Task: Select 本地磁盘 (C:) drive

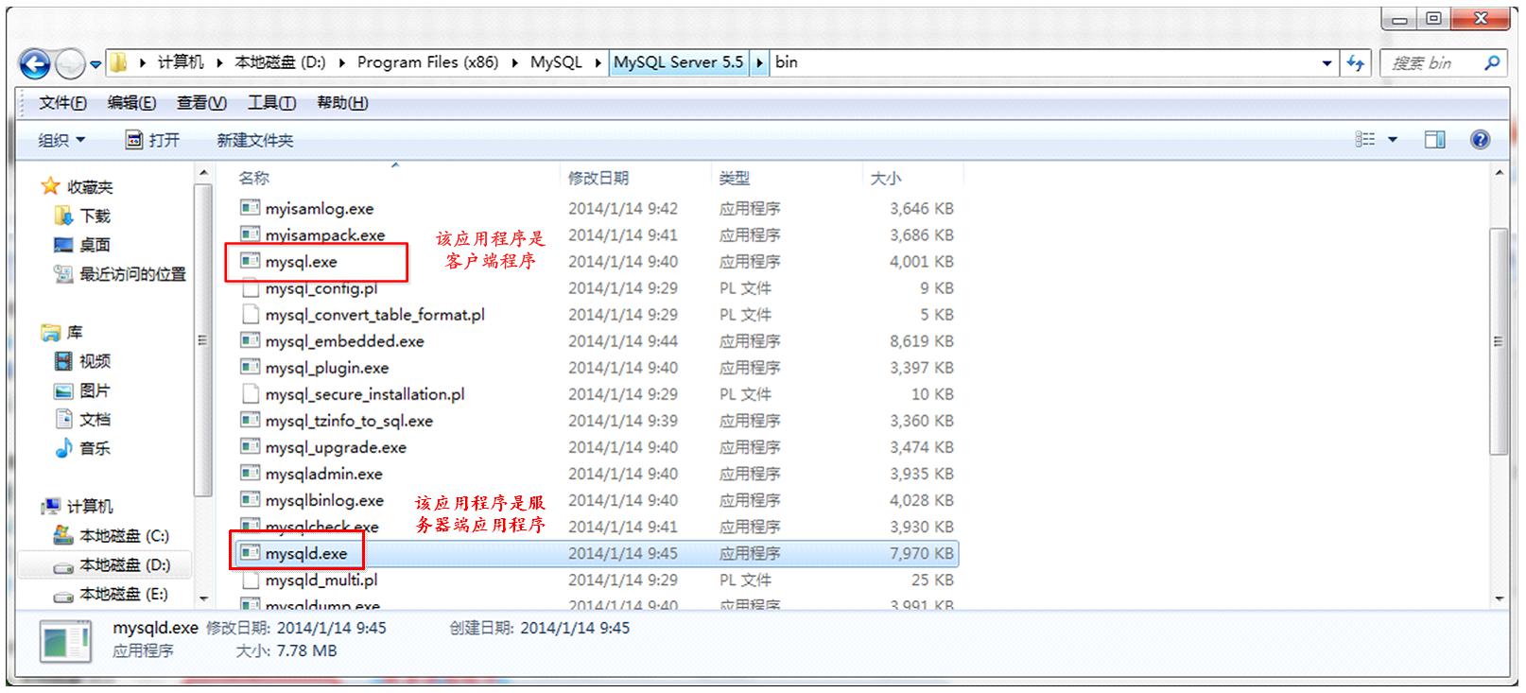Action: tap(124, 536)
